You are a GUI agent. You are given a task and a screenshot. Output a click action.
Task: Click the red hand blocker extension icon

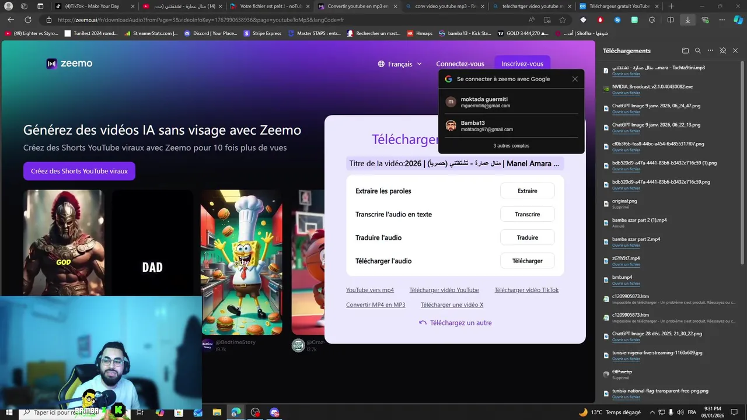(601, 20)
